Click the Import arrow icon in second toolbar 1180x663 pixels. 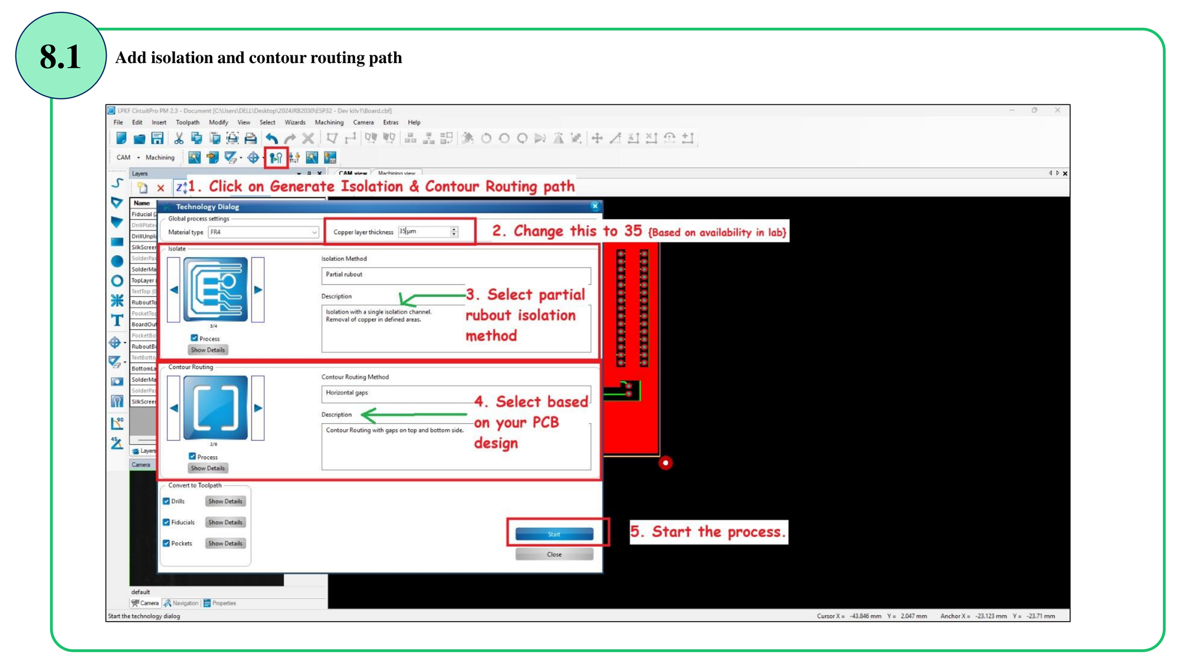(x=212, y=158)
